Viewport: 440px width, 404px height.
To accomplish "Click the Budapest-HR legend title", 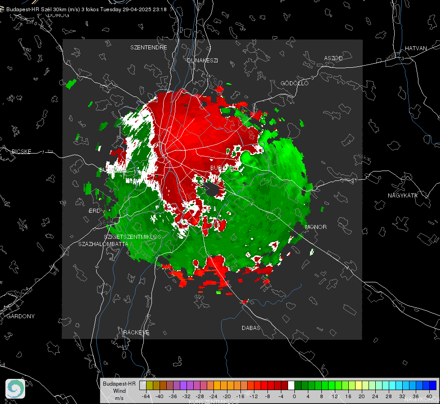I will 119,384.
